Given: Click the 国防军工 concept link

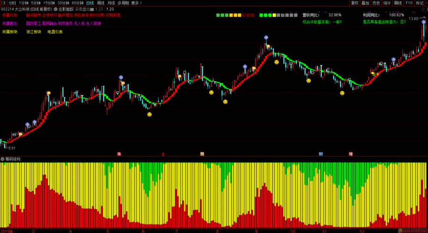Looking at the screenshot, I should click(33, 23).
